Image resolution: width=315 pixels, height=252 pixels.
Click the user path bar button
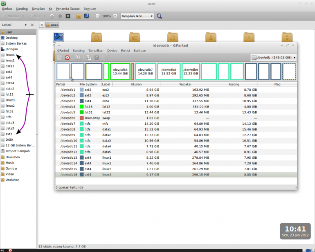pos(52,25)
